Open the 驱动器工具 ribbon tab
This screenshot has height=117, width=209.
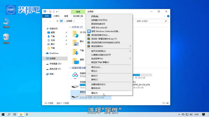78,16
